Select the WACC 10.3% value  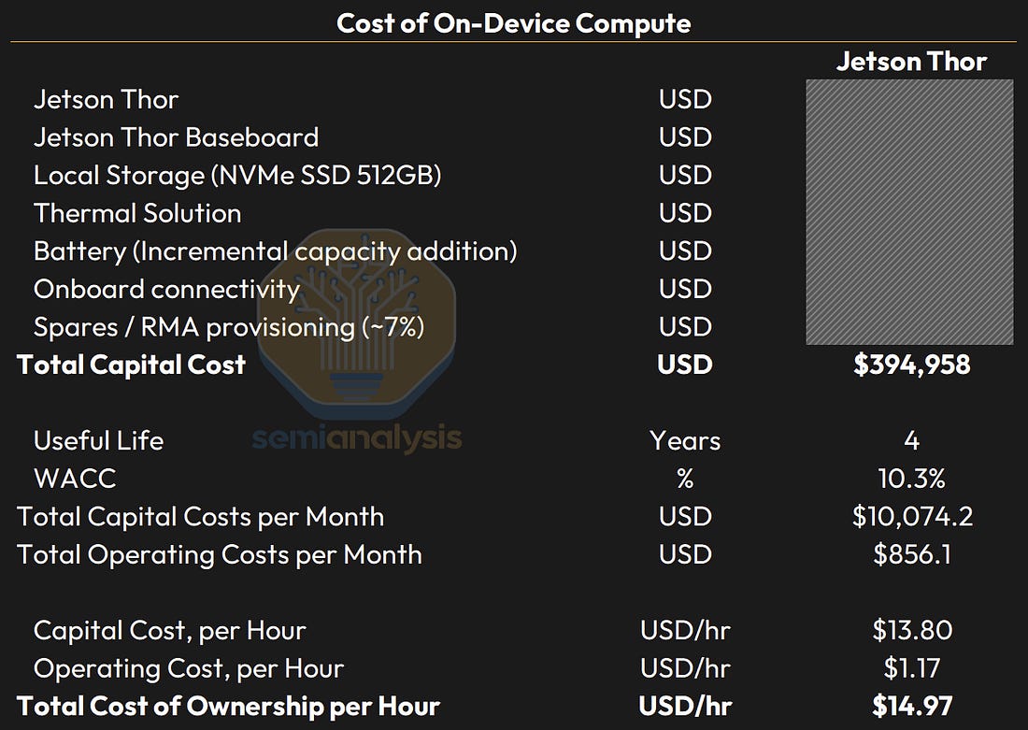911,479
